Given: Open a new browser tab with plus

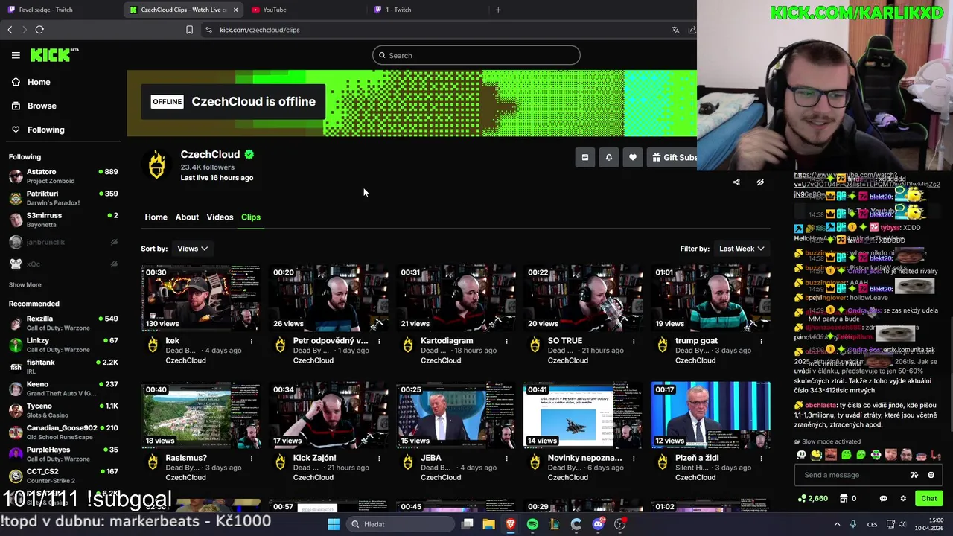Looking at the screenshot, I should pos(498,10).
